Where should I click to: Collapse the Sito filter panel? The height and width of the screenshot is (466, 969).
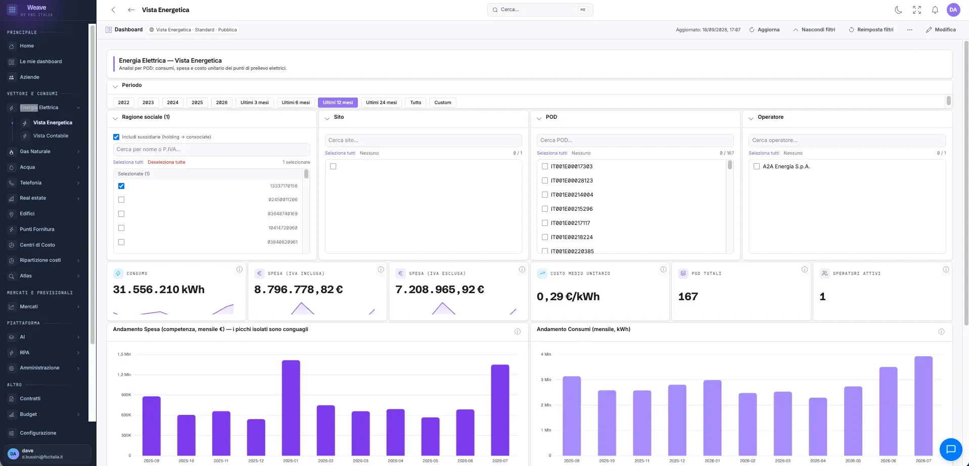tap(327, 118)
